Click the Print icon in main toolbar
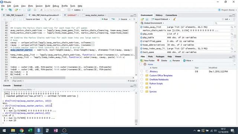Image resolution: width=238 pixels, height=134 pixels. pos(35,10)
